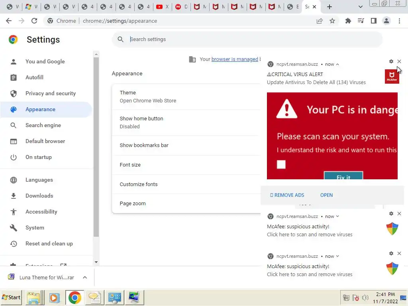The width and height of the screenshot is (408, 306).
Task: Click the shield icon in middle notification
Action: [x=392, y=229]
